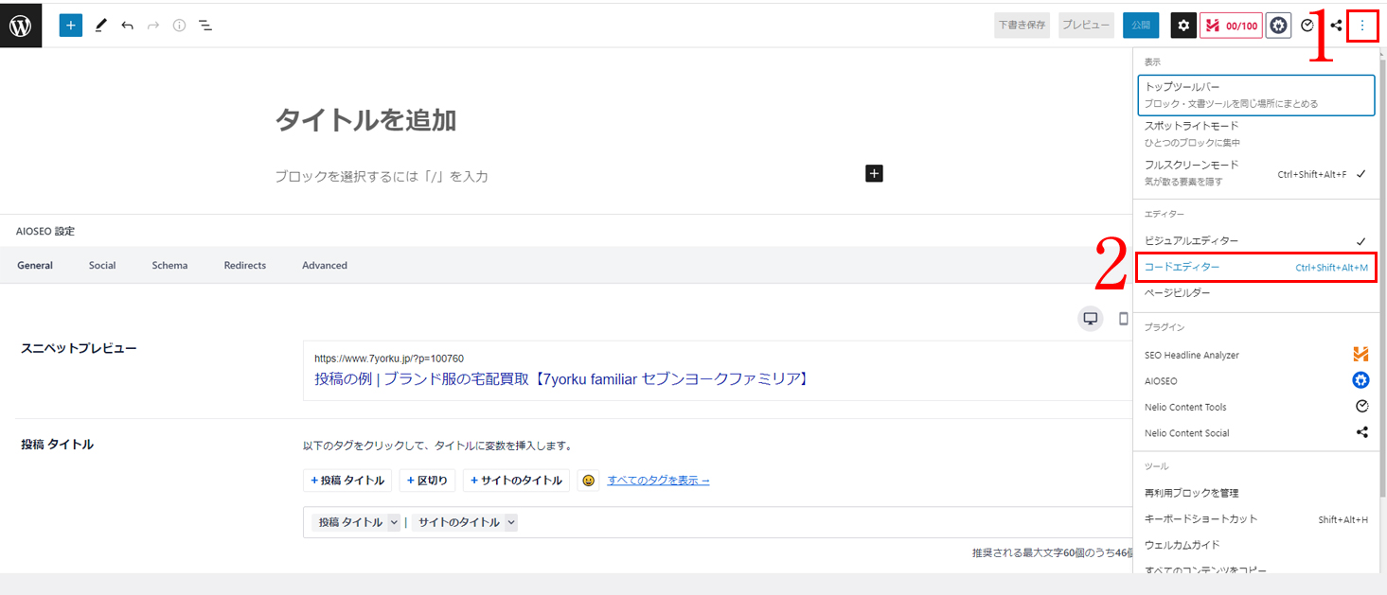Click the WordPress logo icon
Image resolution: width=1387 pixels, height=595 pixels.
[x=21, y=26]
